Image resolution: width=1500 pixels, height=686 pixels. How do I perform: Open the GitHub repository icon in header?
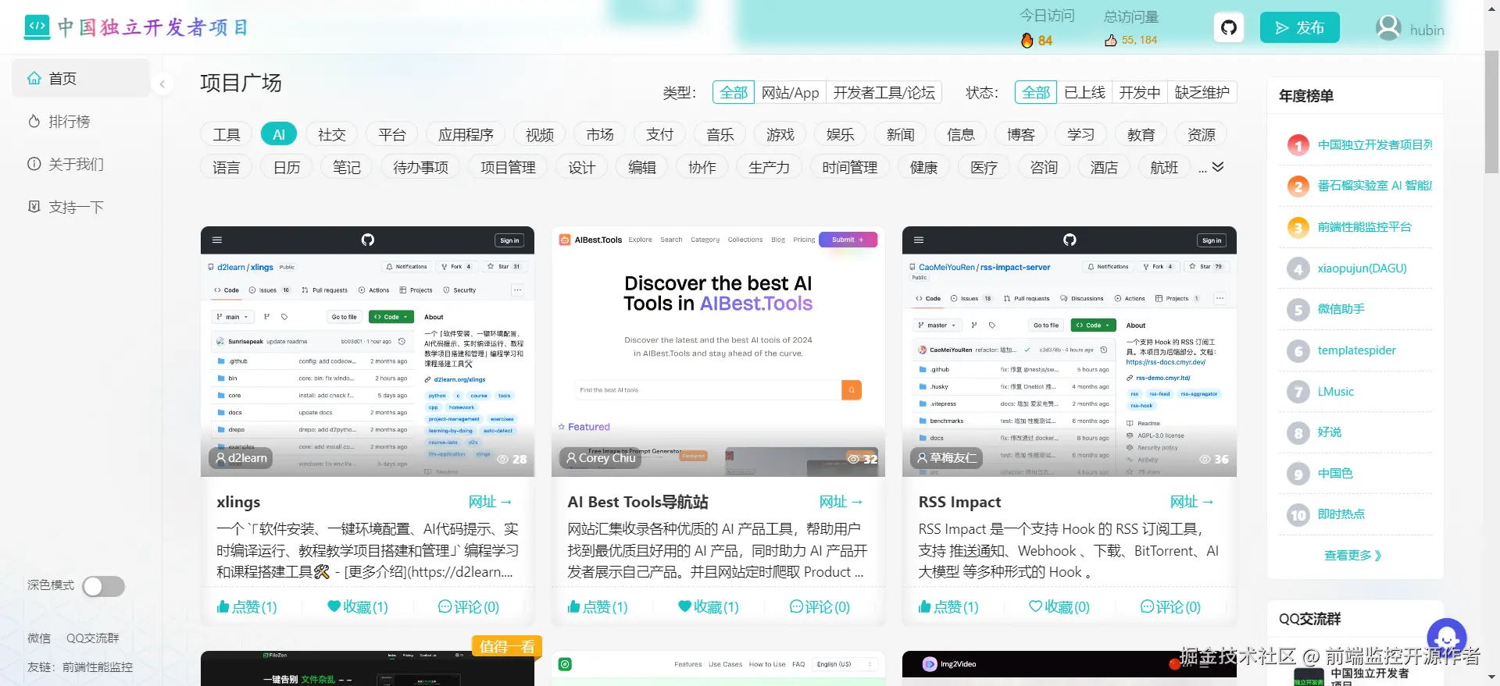[1229, 28]
